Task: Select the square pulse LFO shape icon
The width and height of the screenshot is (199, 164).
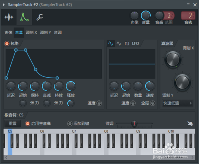Action: 127,43
